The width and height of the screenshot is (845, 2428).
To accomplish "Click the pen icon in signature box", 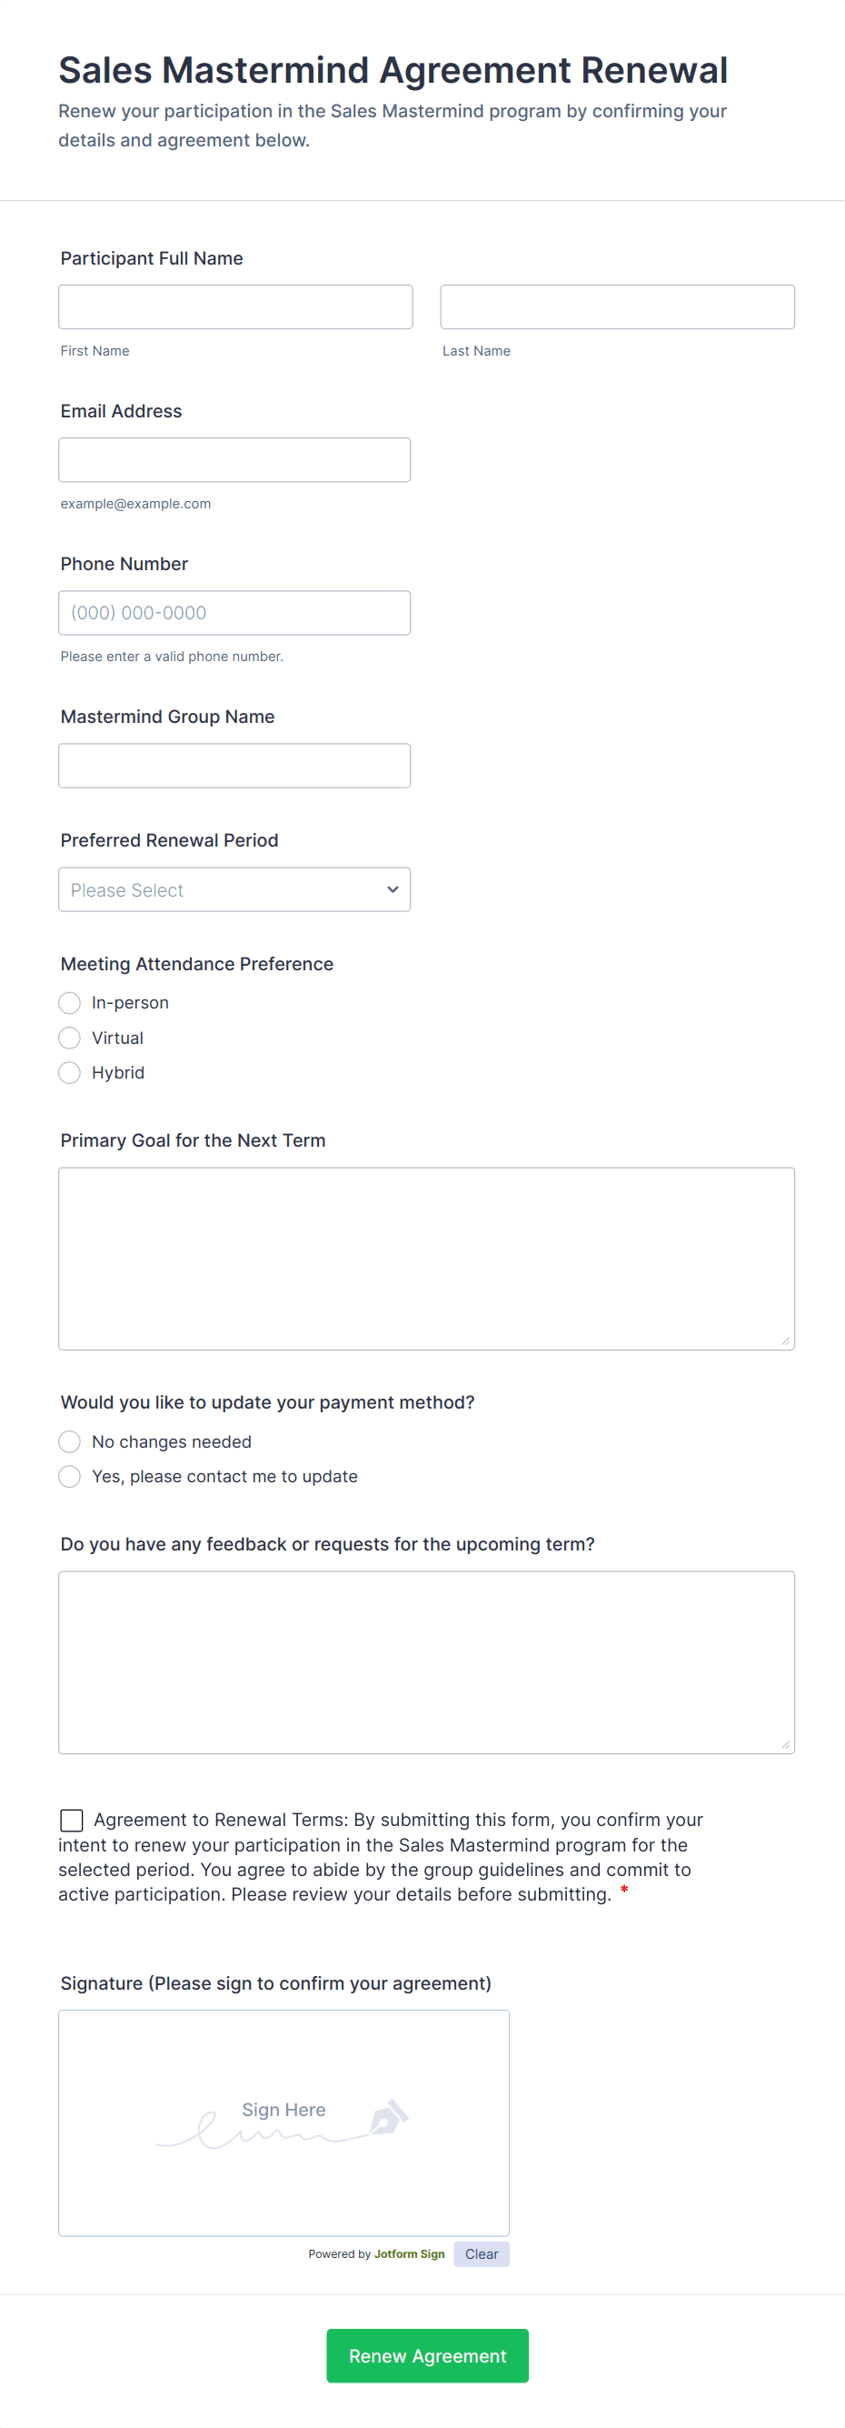I will click(388, 2117).
